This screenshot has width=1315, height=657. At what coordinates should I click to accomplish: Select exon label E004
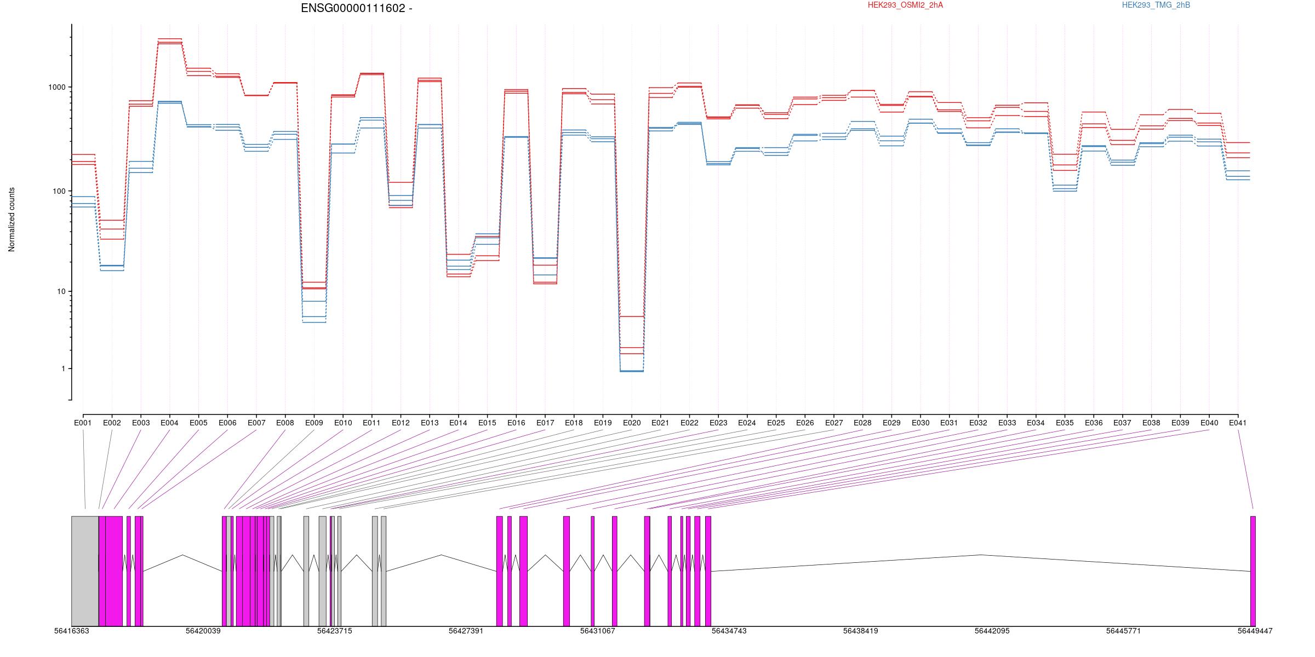169,423
